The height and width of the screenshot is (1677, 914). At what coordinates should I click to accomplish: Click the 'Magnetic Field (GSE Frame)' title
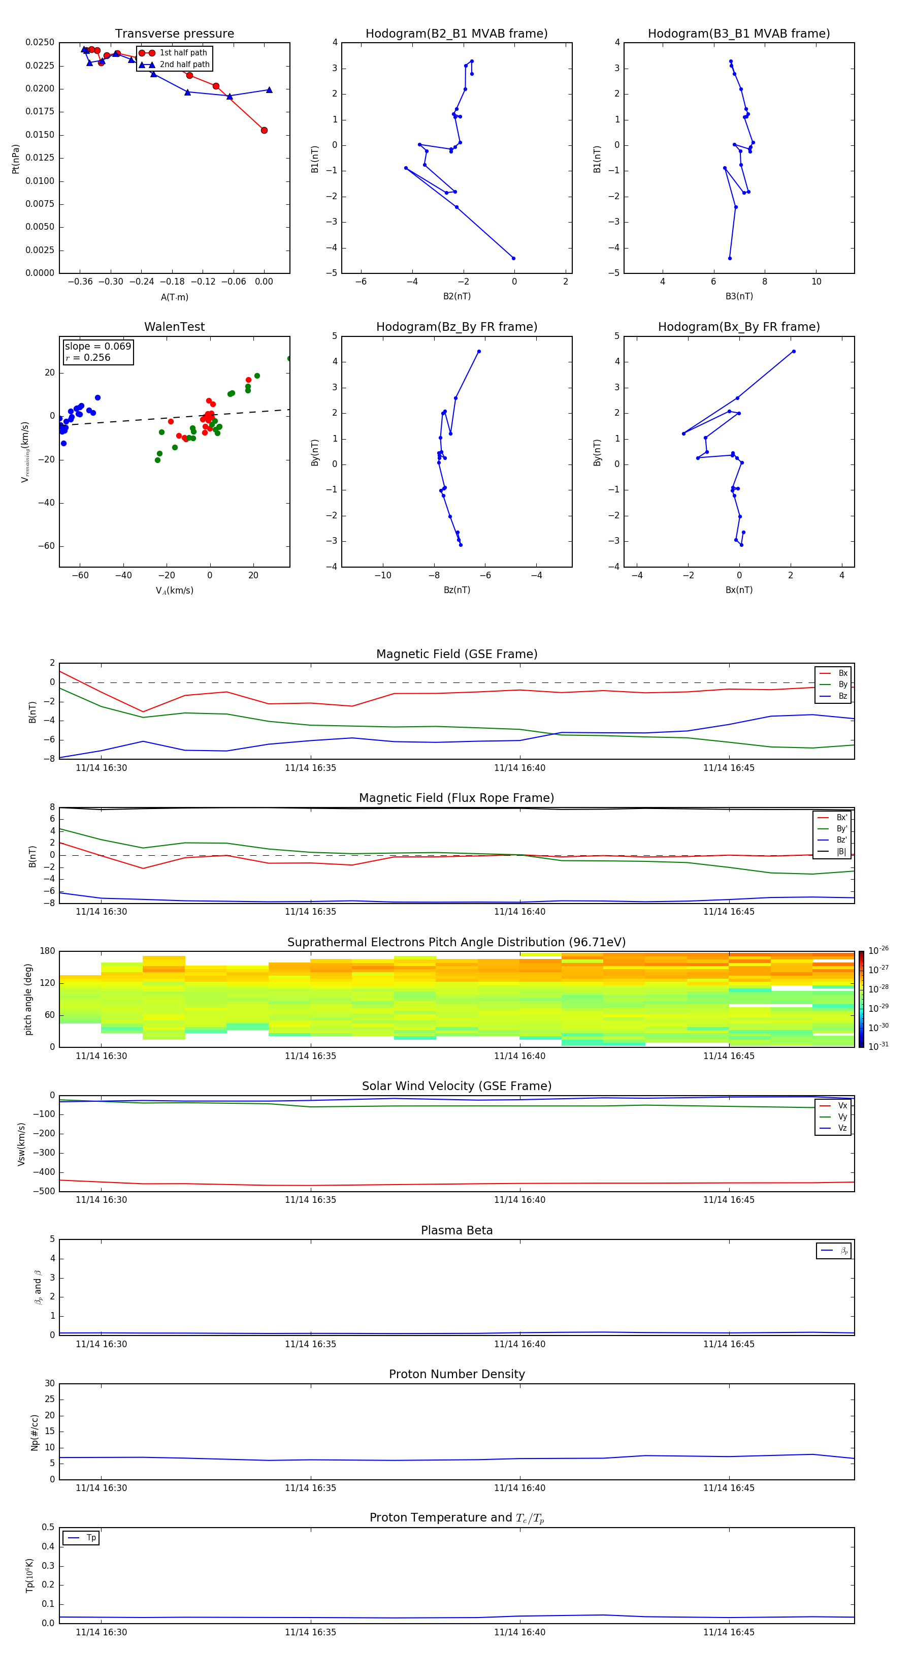click(x=456, y=654)
